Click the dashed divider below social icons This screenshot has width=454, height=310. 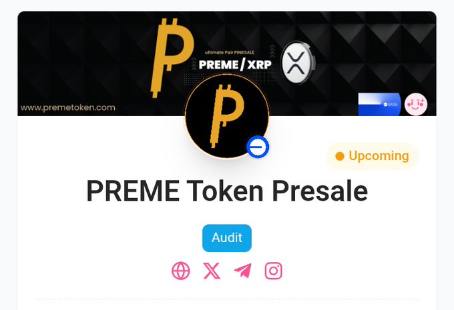pos(227,299)
